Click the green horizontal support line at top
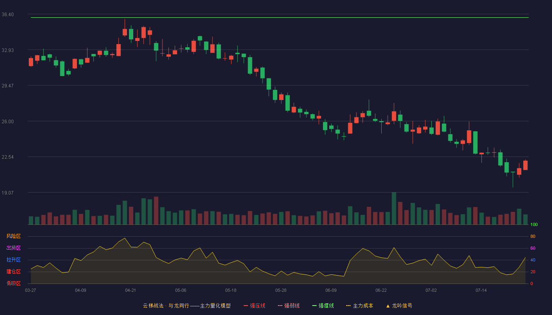 [280, 17]
